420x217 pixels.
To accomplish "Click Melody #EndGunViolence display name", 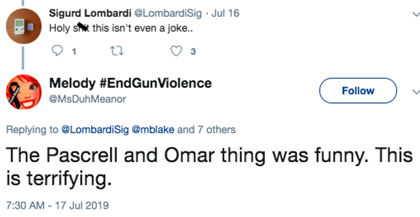I will point(130,83).
